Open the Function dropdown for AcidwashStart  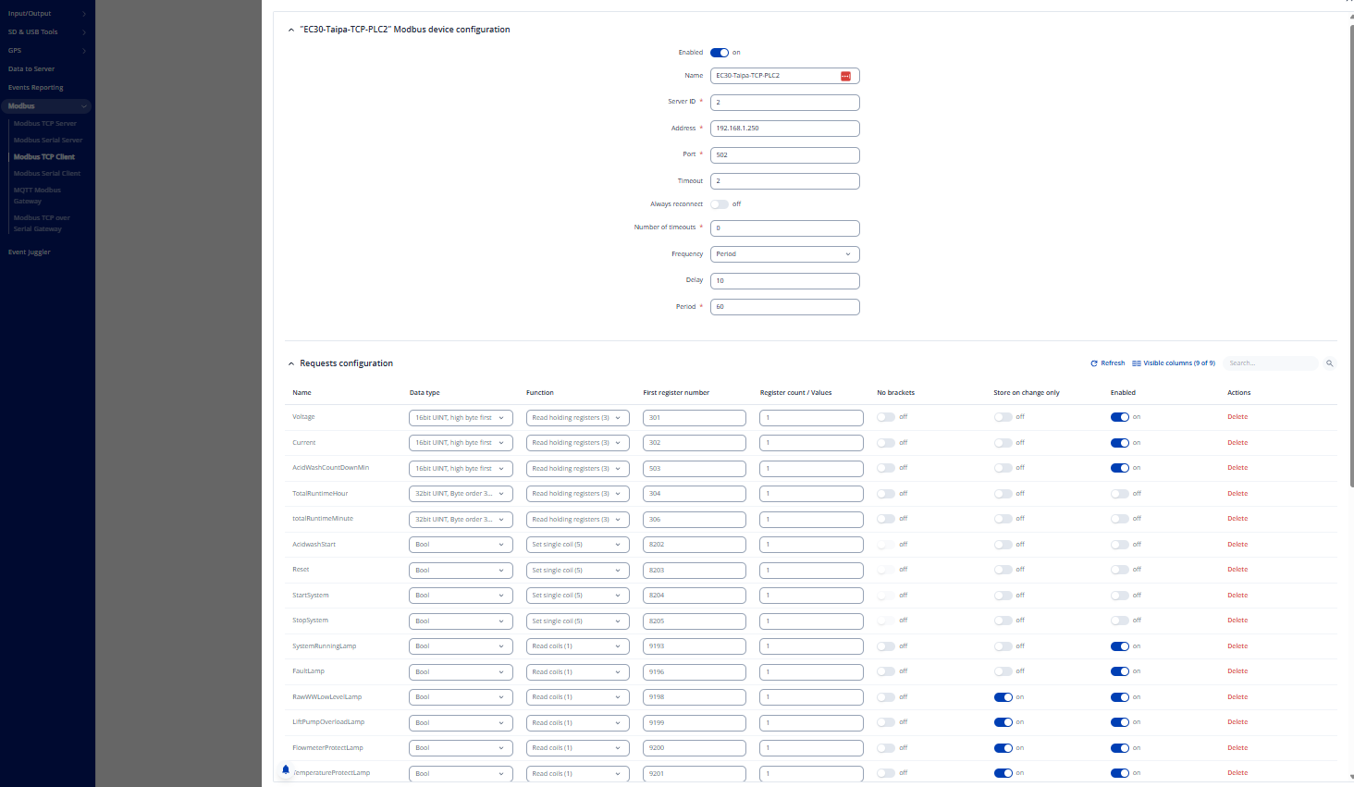577,545
